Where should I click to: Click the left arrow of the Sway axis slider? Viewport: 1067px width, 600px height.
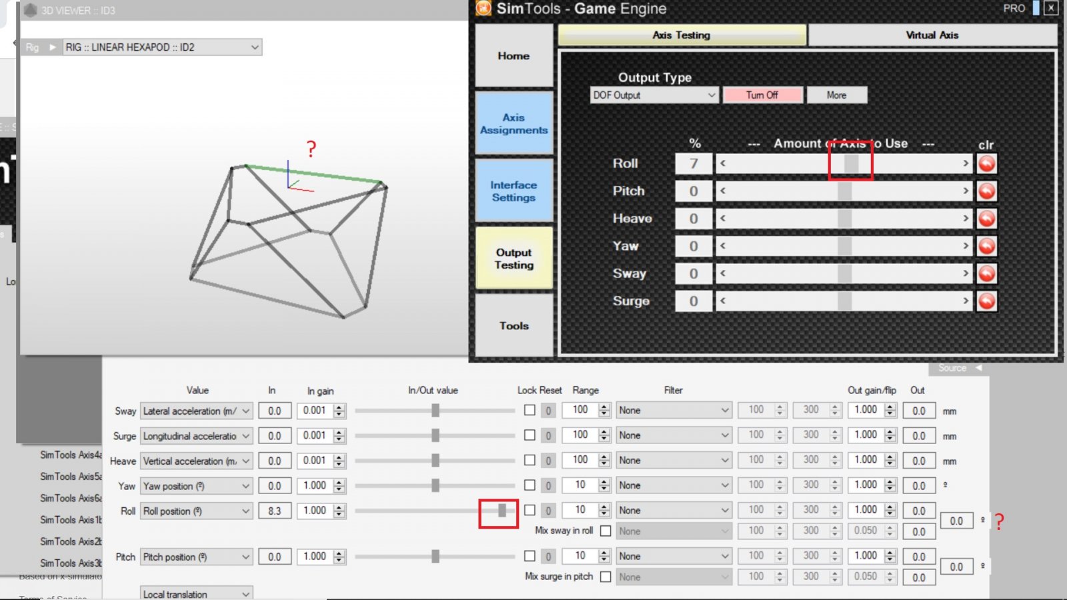[x=723, y=273]
